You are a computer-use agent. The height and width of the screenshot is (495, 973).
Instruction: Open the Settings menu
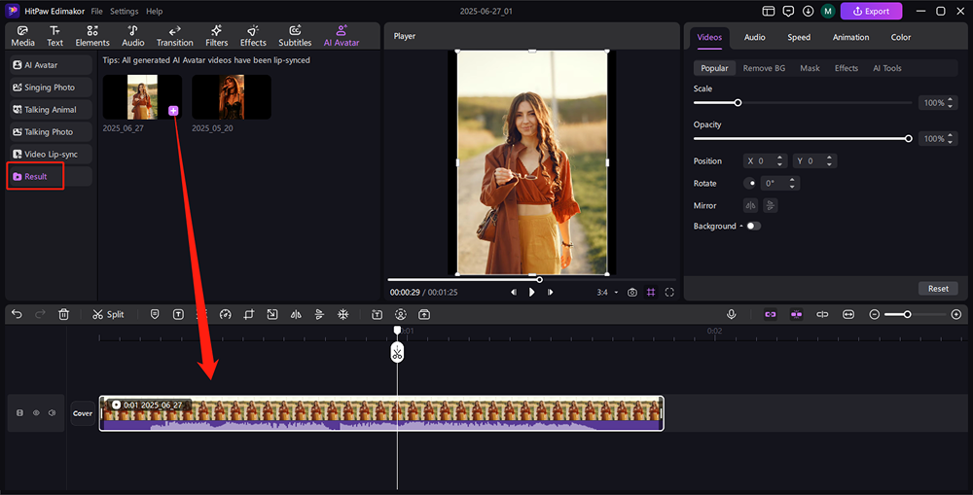(x=125, y=11)
